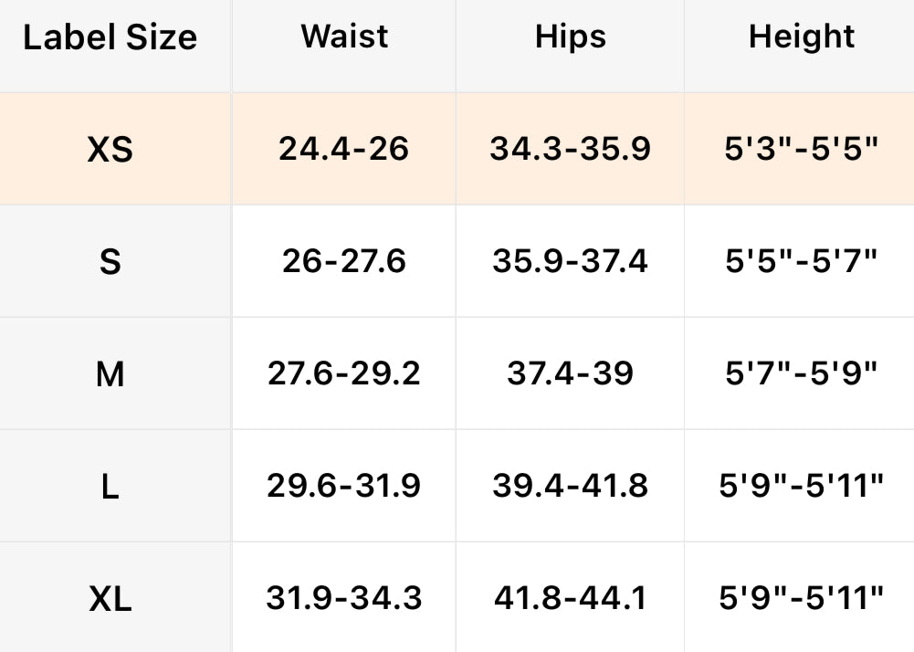Viewport: 914px width, 652px height.
Task: Click the XS waist value 24.4-26
Action: coord(344,149)
